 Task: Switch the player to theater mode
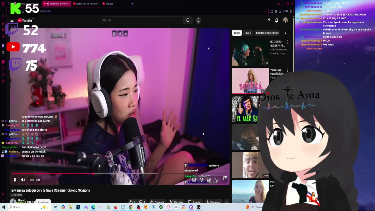pos(209,180)
